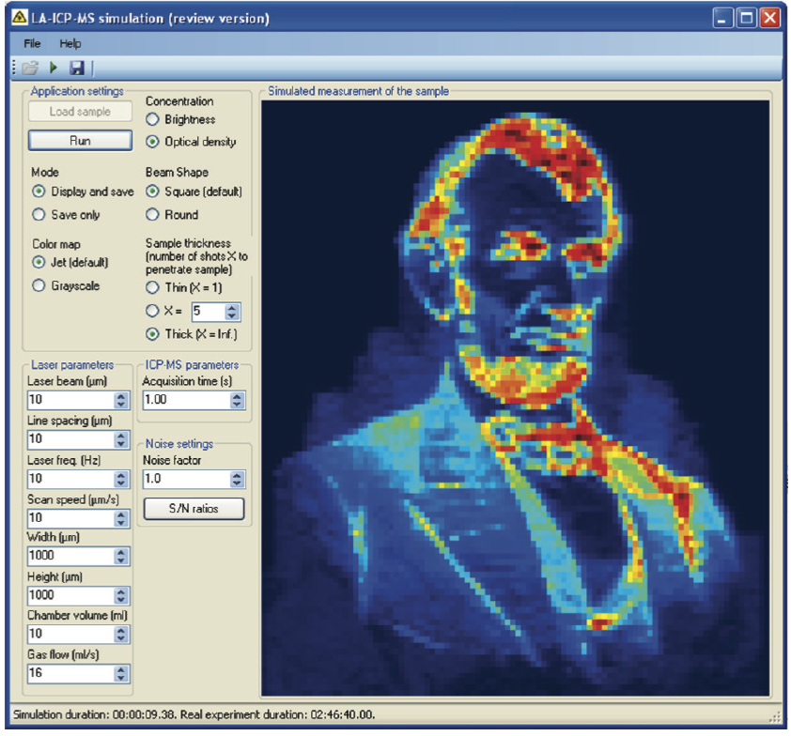Click the Laser freq. (Hz) input field

(x=70, y=479)
